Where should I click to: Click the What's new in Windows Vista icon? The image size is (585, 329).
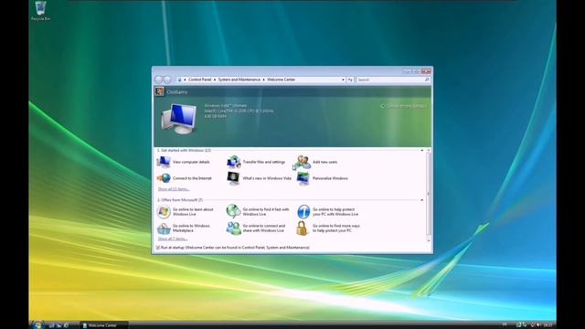click(x=234, y=178)
